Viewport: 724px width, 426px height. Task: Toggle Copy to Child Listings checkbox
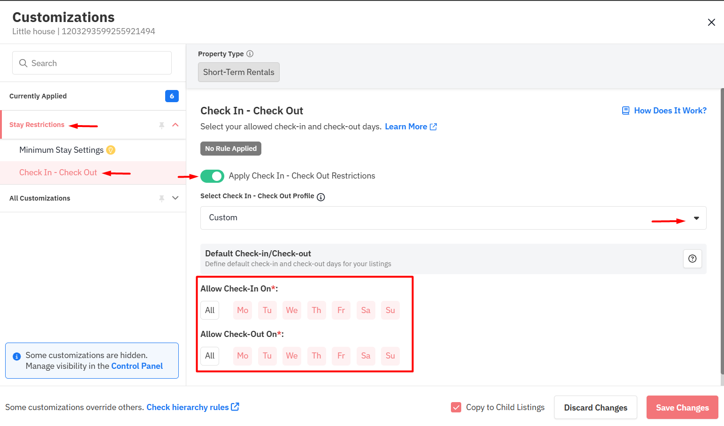456,407
